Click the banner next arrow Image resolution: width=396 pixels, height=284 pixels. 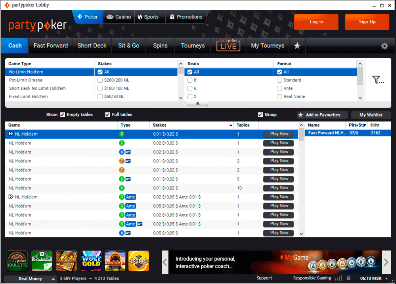[386, 262]
